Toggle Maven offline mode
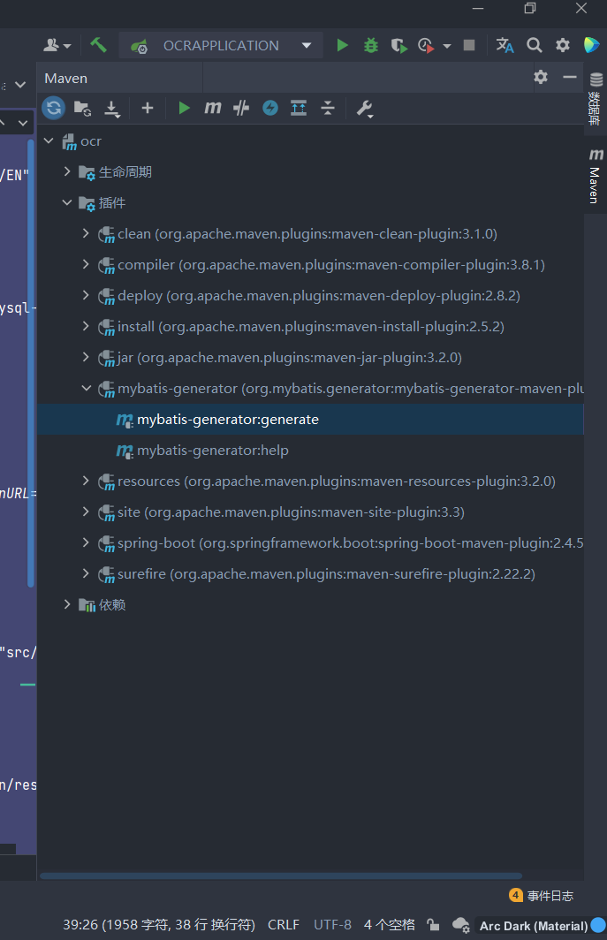Screen dimensions: 607x940 (x=241, y=108)
